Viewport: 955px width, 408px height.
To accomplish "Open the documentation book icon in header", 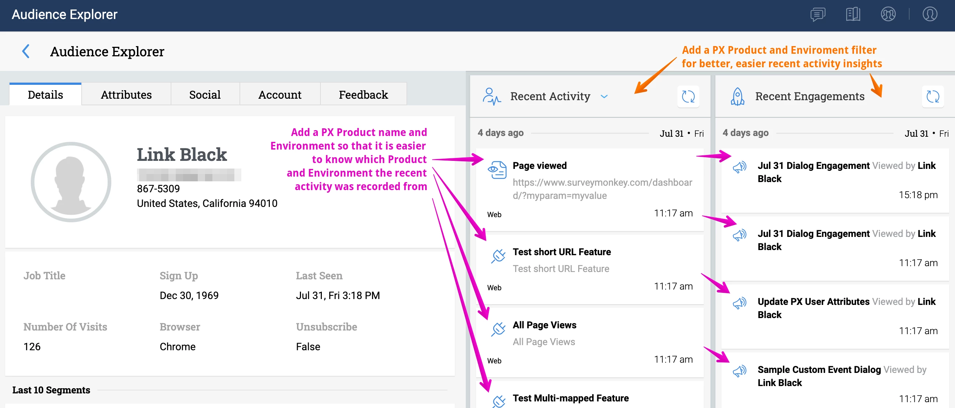I will pyautogui.click(x=853, y=14).
